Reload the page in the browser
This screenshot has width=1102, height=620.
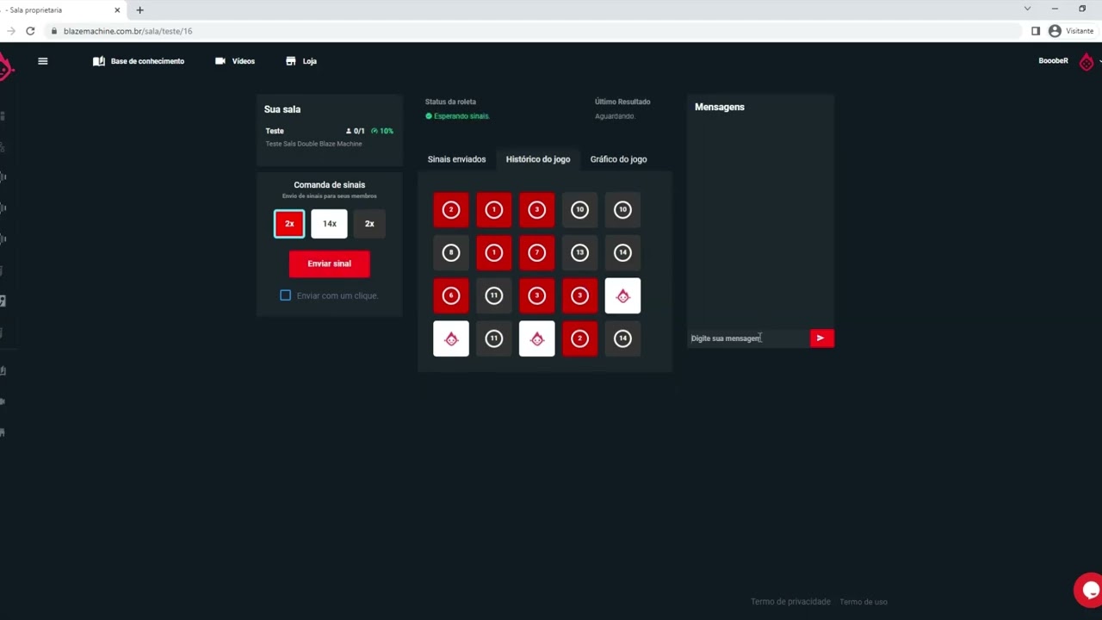point(30,31)
